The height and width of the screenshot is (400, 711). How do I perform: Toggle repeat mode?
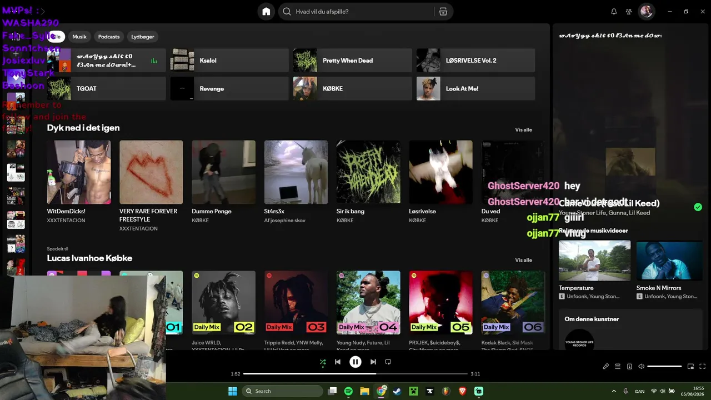388,362
